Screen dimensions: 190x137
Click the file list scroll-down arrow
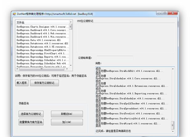71,65
